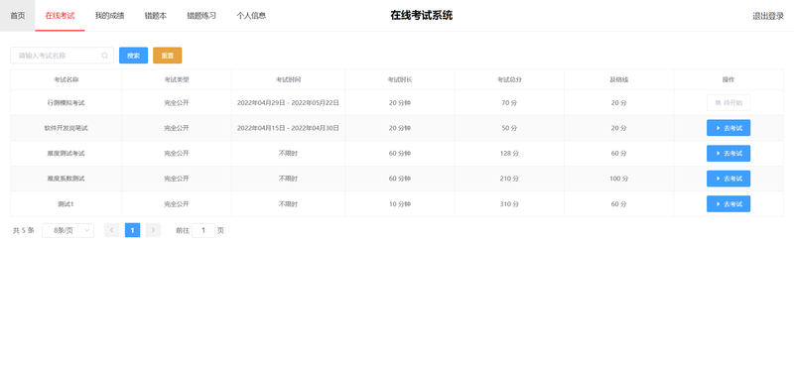
Task: Click the 在线考试系统 title
Action: tap(421, 16)
